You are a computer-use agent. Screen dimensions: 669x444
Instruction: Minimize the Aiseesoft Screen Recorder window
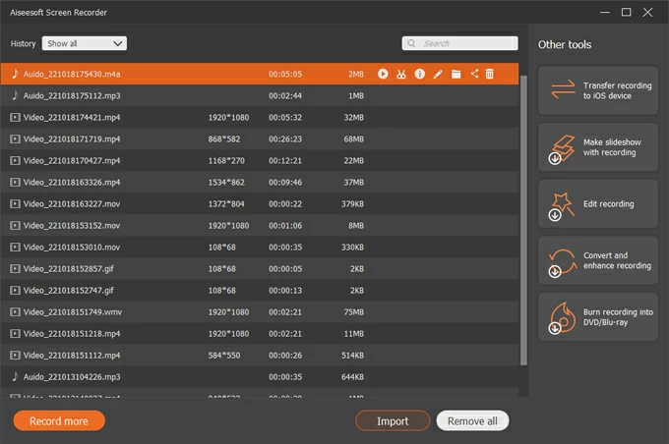point(605,12)
